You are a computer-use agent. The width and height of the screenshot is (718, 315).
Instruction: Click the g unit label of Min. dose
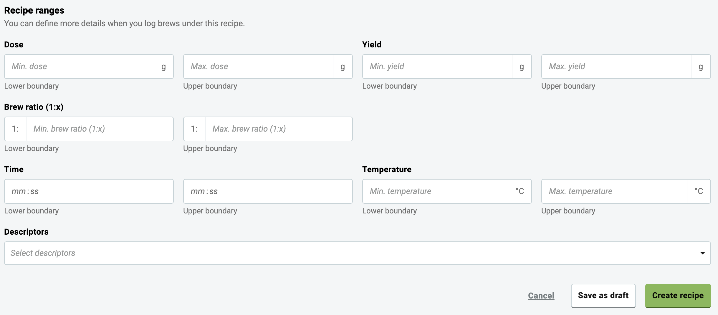click(x=164, y=67)
